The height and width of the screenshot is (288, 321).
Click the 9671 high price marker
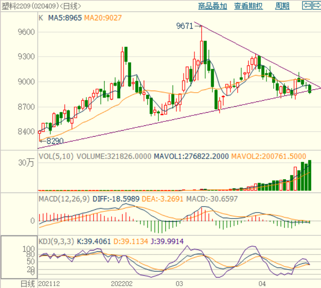tap(185, 26)
